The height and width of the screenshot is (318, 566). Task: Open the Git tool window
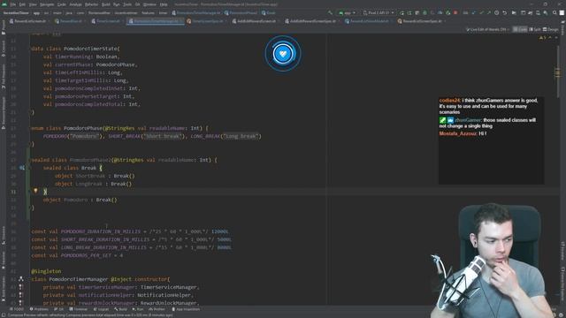pyautogui.click(x=59, y=309)
